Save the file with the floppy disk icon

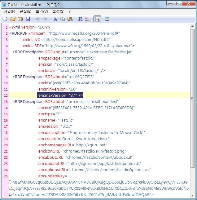[x=28, y=19]
